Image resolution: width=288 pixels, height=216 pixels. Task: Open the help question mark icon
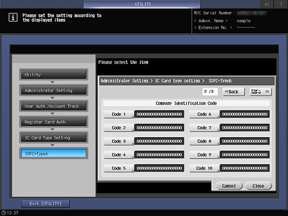pos(281,4)
